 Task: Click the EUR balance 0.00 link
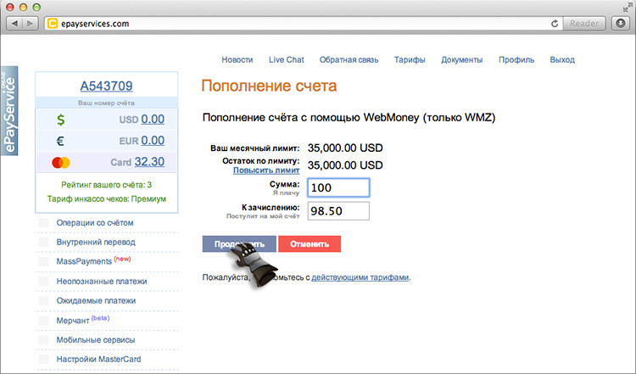[x=153, y=140]
